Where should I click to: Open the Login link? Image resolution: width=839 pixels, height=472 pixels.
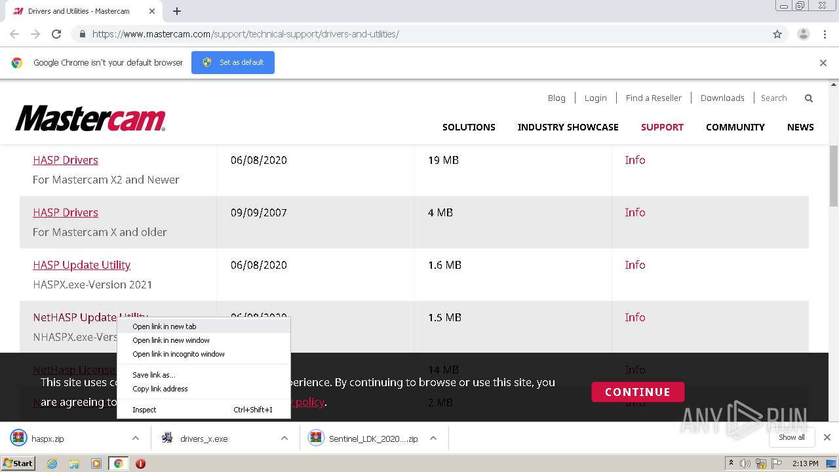click(x=595, y=98)
